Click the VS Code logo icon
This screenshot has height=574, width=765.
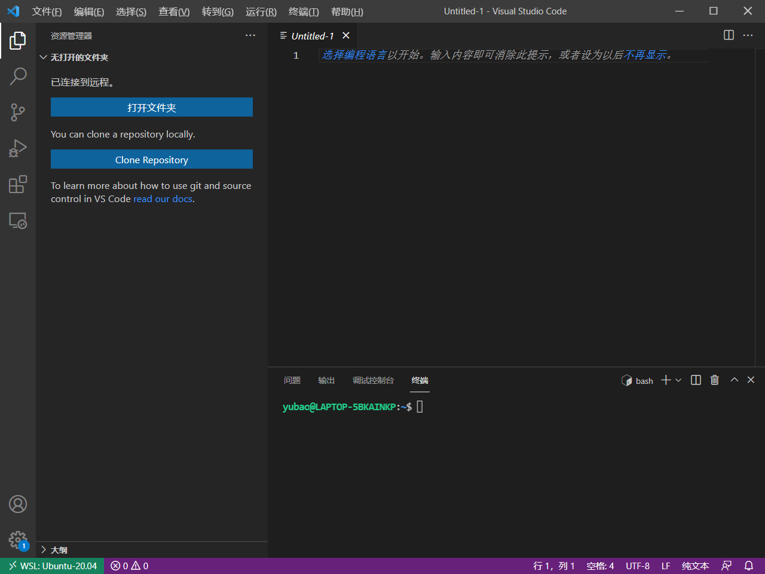[13, 11]
